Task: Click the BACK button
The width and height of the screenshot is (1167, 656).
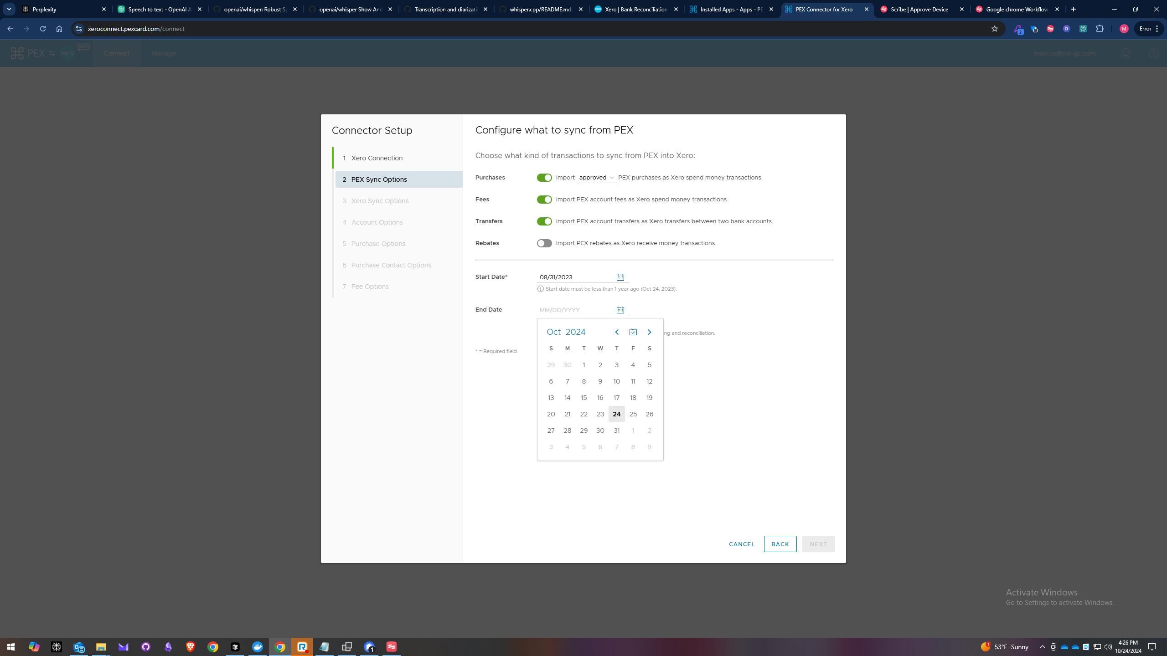Action: pos(780,544)
